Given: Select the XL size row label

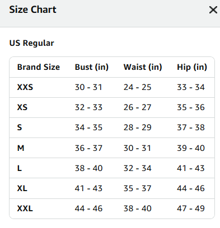Looking at the screenshot, I should click(22, 188).
